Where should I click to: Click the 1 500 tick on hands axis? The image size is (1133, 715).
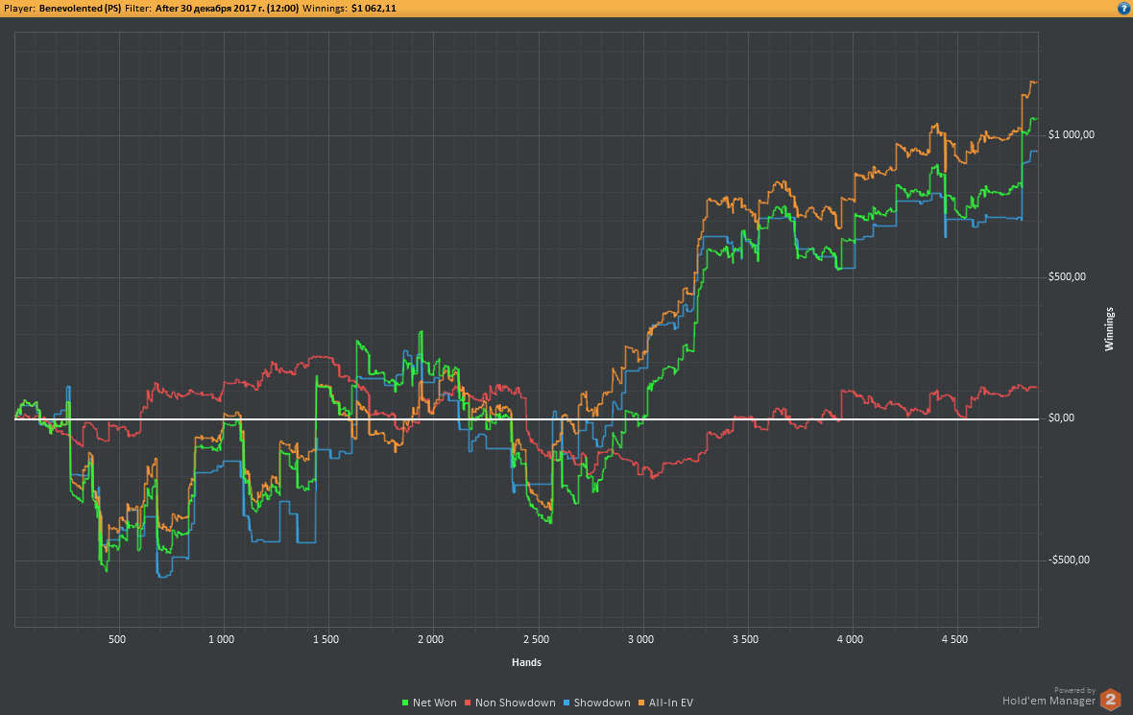pos(326,639)
